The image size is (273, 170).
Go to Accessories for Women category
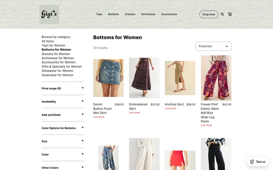58,62
